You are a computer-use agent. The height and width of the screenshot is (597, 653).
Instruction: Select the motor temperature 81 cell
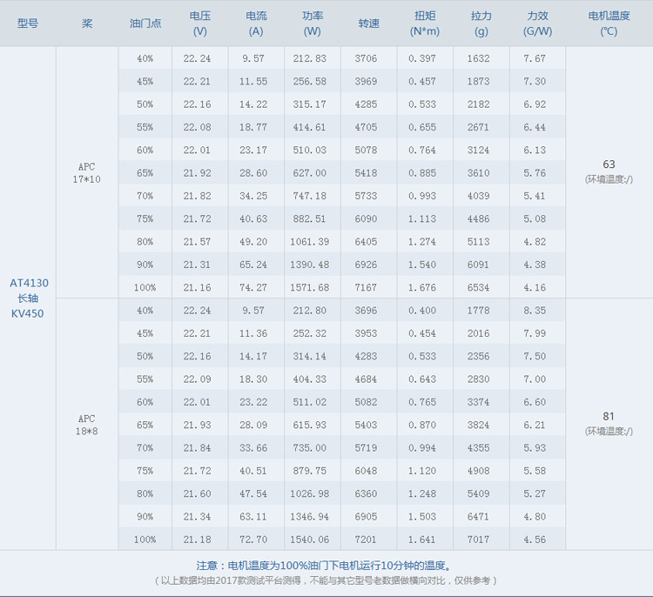[609, 423]
